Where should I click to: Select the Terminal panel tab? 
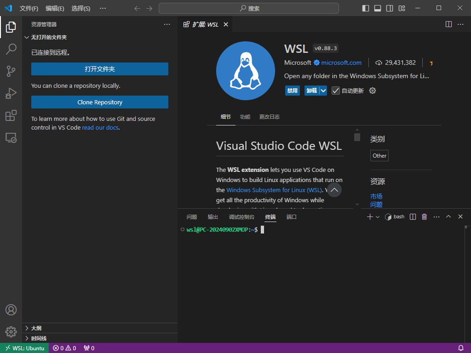[x=270, y=217]
